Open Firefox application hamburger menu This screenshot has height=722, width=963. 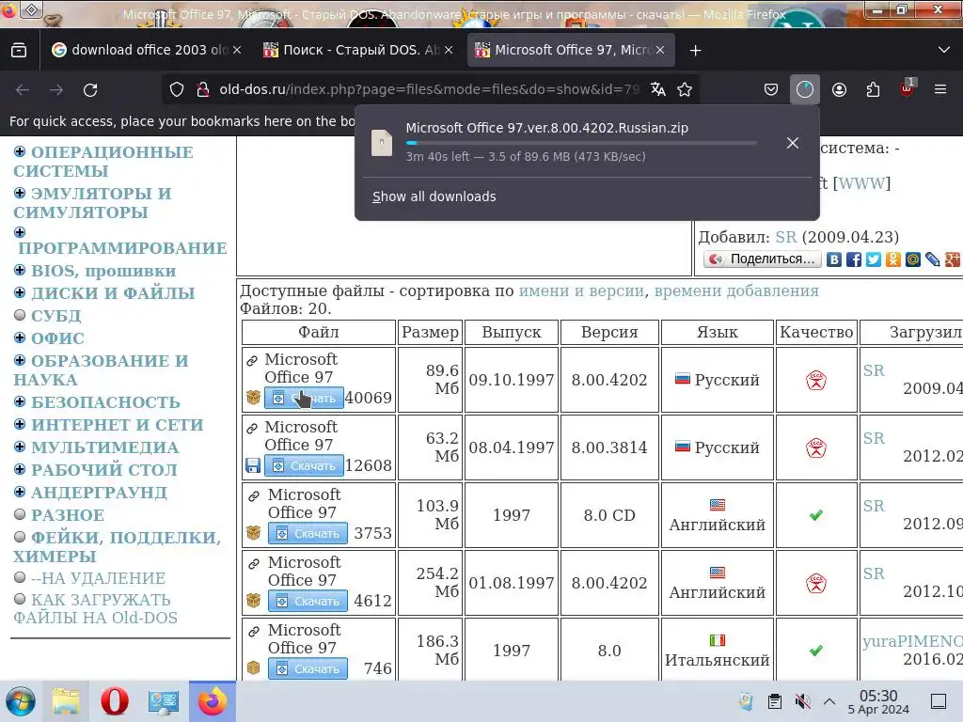tap(940, 89)
